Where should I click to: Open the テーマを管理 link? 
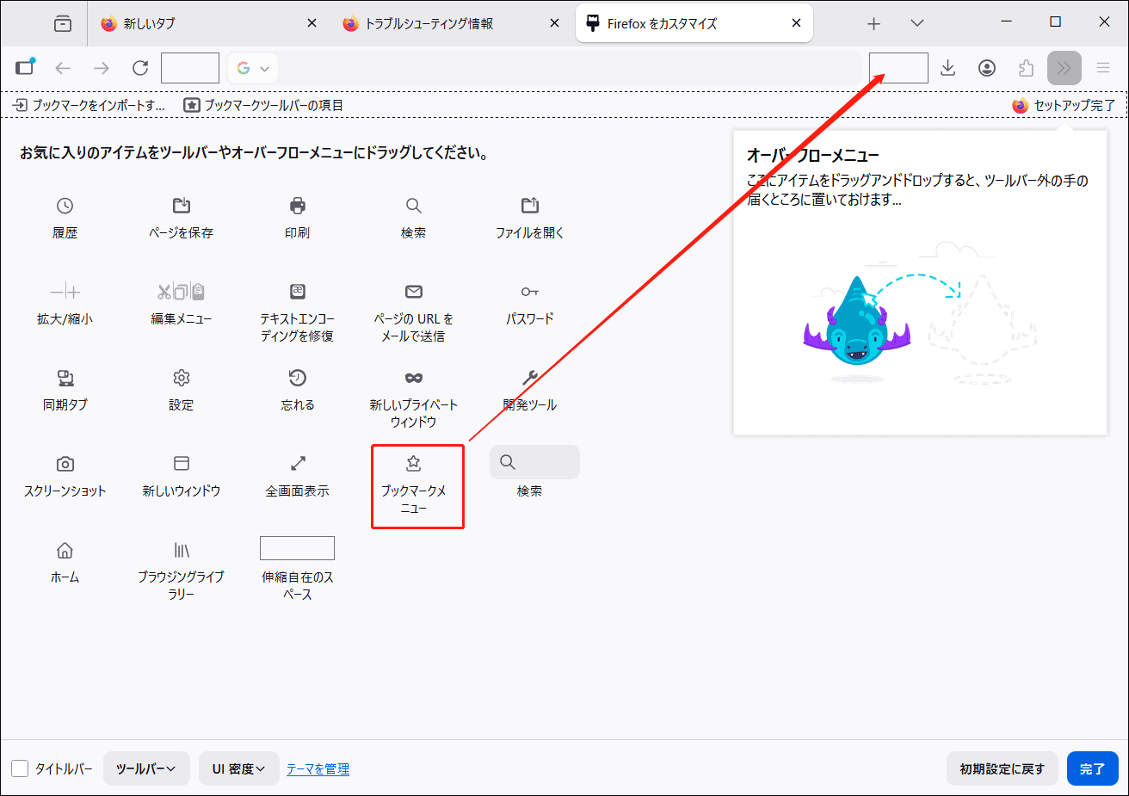318,768
